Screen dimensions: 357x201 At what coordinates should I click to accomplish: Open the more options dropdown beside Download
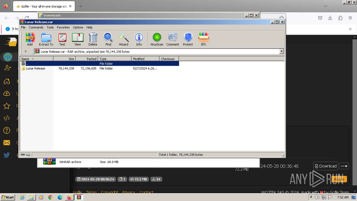click(x=344, y=166)
